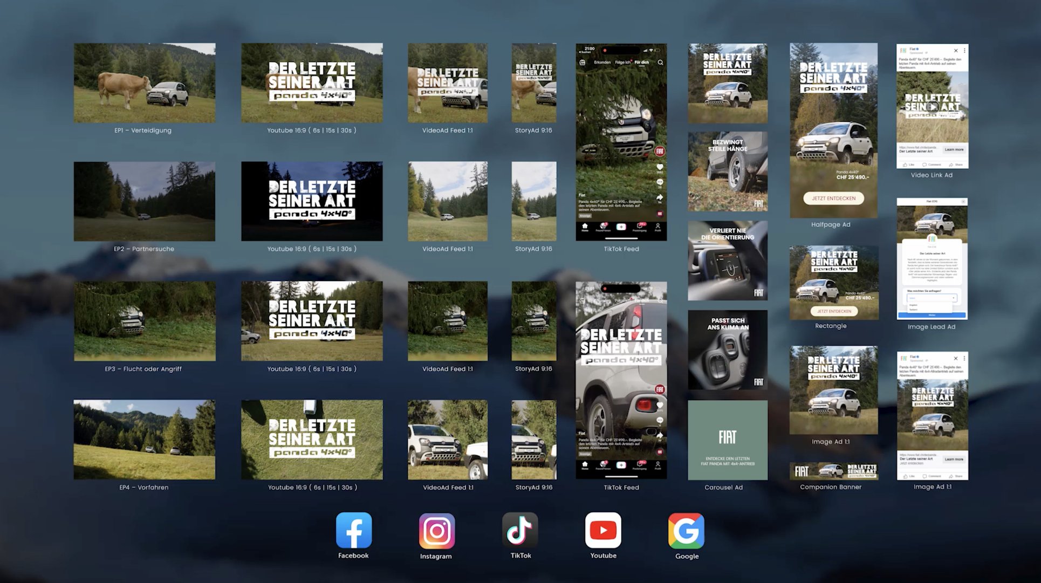Viewport: 1041px width, 583px height.
Task: Open three-dot menu on bottom Image Ad post
Action: point(964,358)
